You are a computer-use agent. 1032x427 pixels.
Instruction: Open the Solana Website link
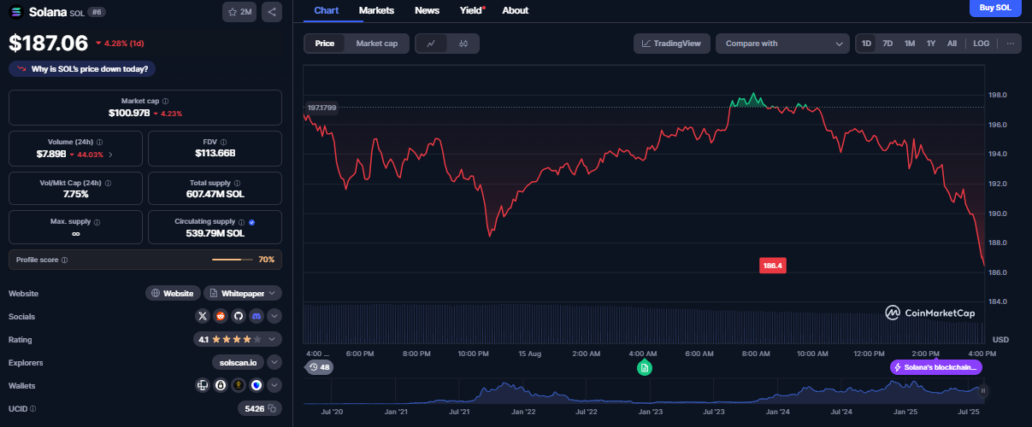[x=173, y=293]
